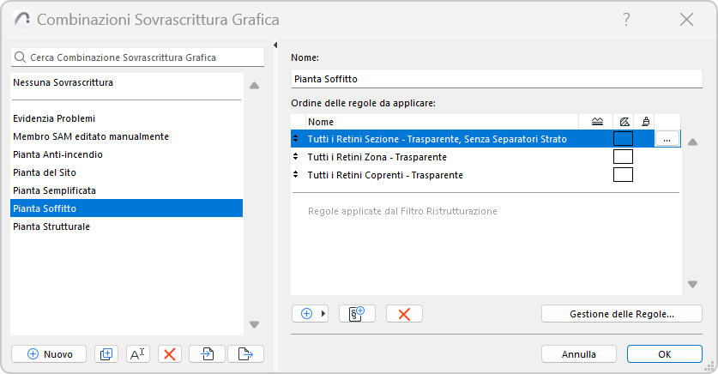Remove the selected rule with red X

click(x=404, y=314)
